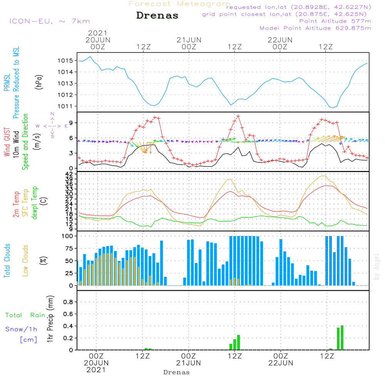Click the tallest rain bar on 22JUN afternoon

click(342, 338)
